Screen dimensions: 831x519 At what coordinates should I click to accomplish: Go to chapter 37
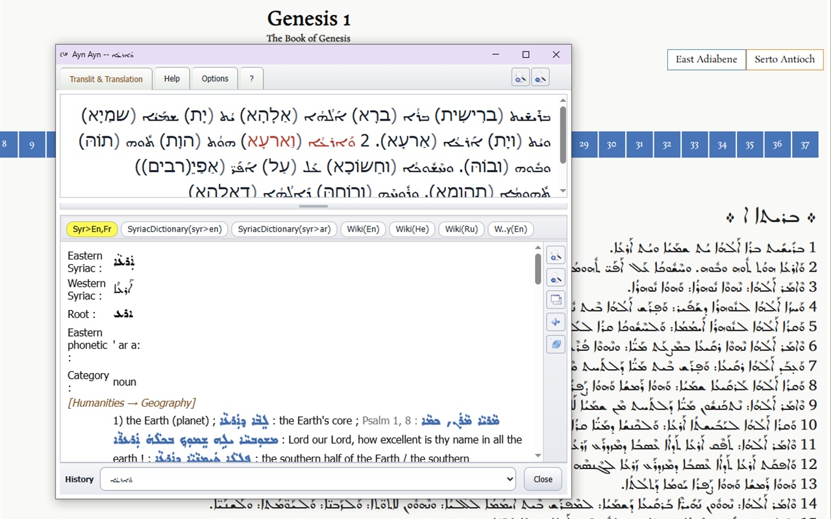pos(805,145)
